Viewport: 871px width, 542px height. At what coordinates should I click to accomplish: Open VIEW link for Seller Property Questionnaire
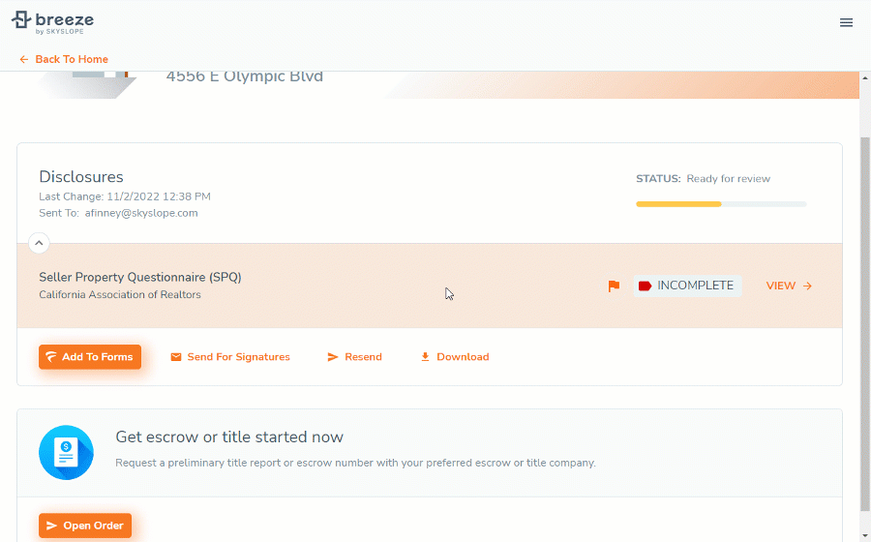(789, 286)
